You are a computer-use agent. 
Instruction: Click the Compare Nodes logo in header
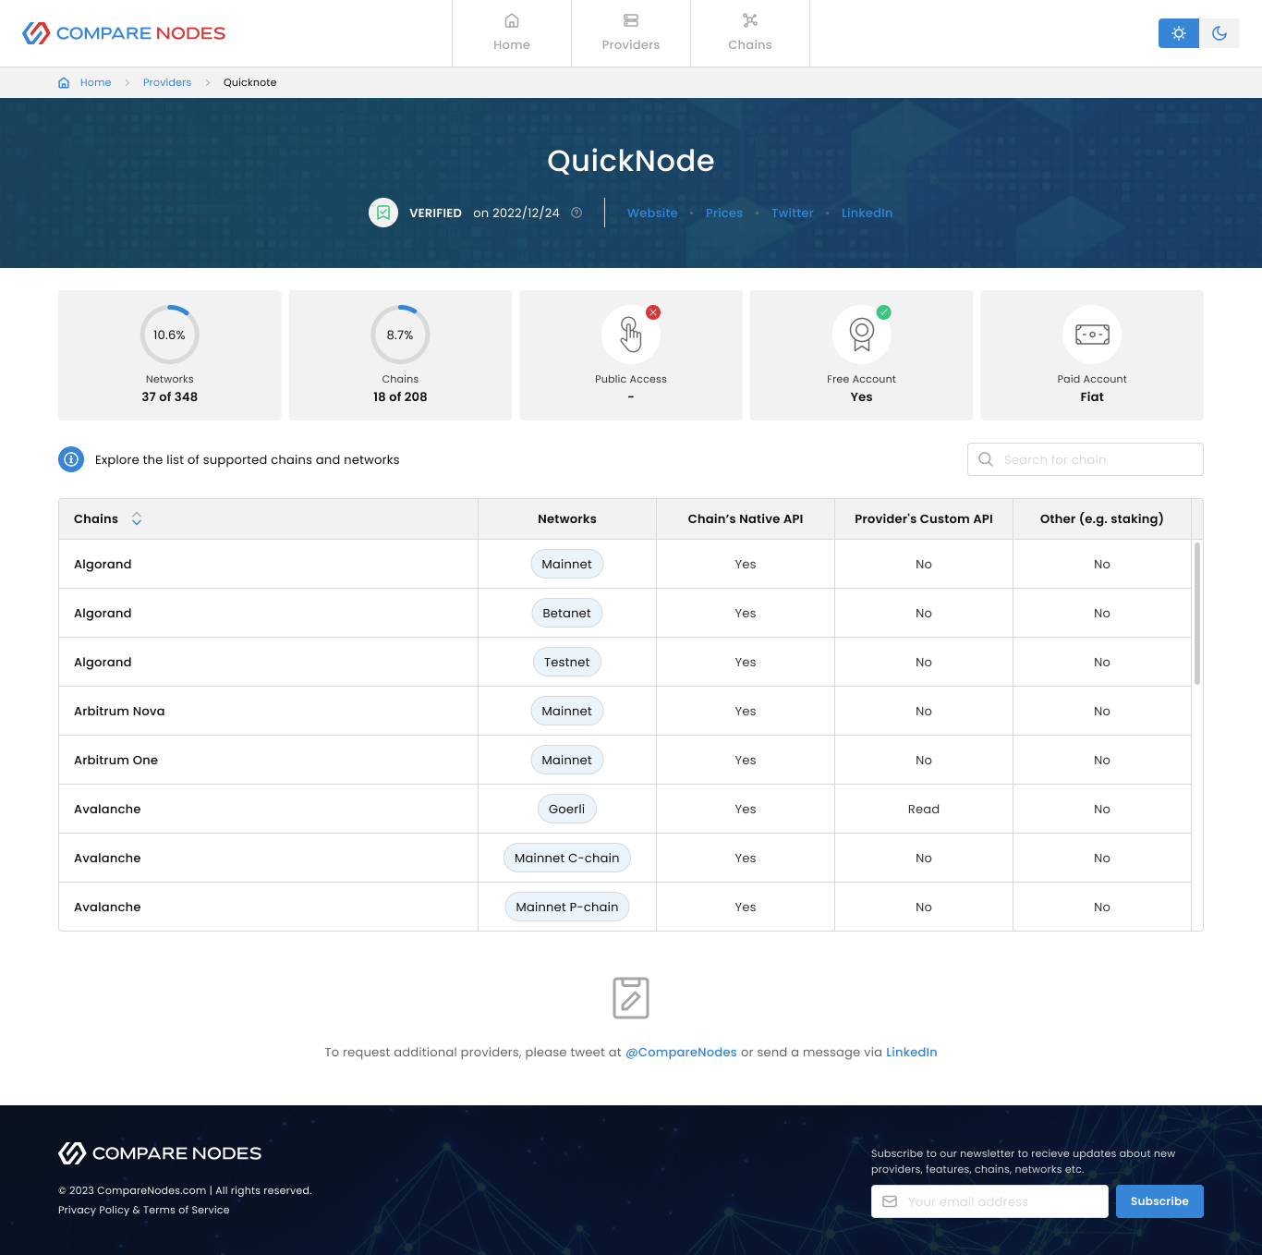124,33
